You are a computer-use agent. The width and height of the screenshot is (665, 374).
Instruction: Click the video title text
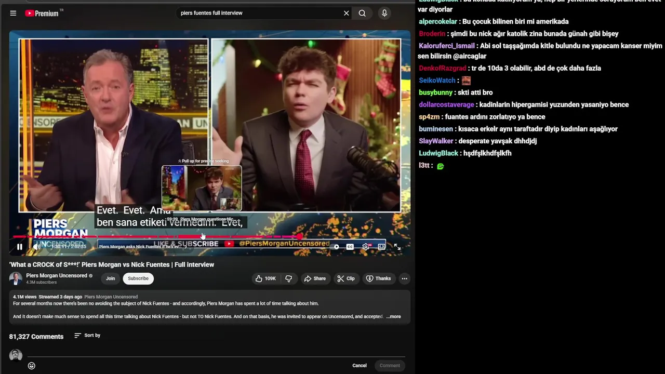112,264
